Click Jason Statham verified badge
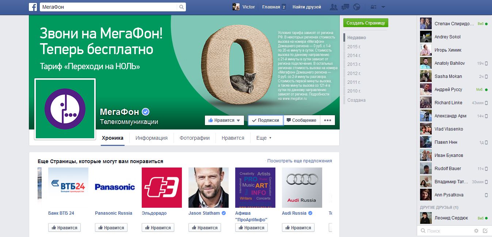492x237 pixels. (x=224, y=213)
